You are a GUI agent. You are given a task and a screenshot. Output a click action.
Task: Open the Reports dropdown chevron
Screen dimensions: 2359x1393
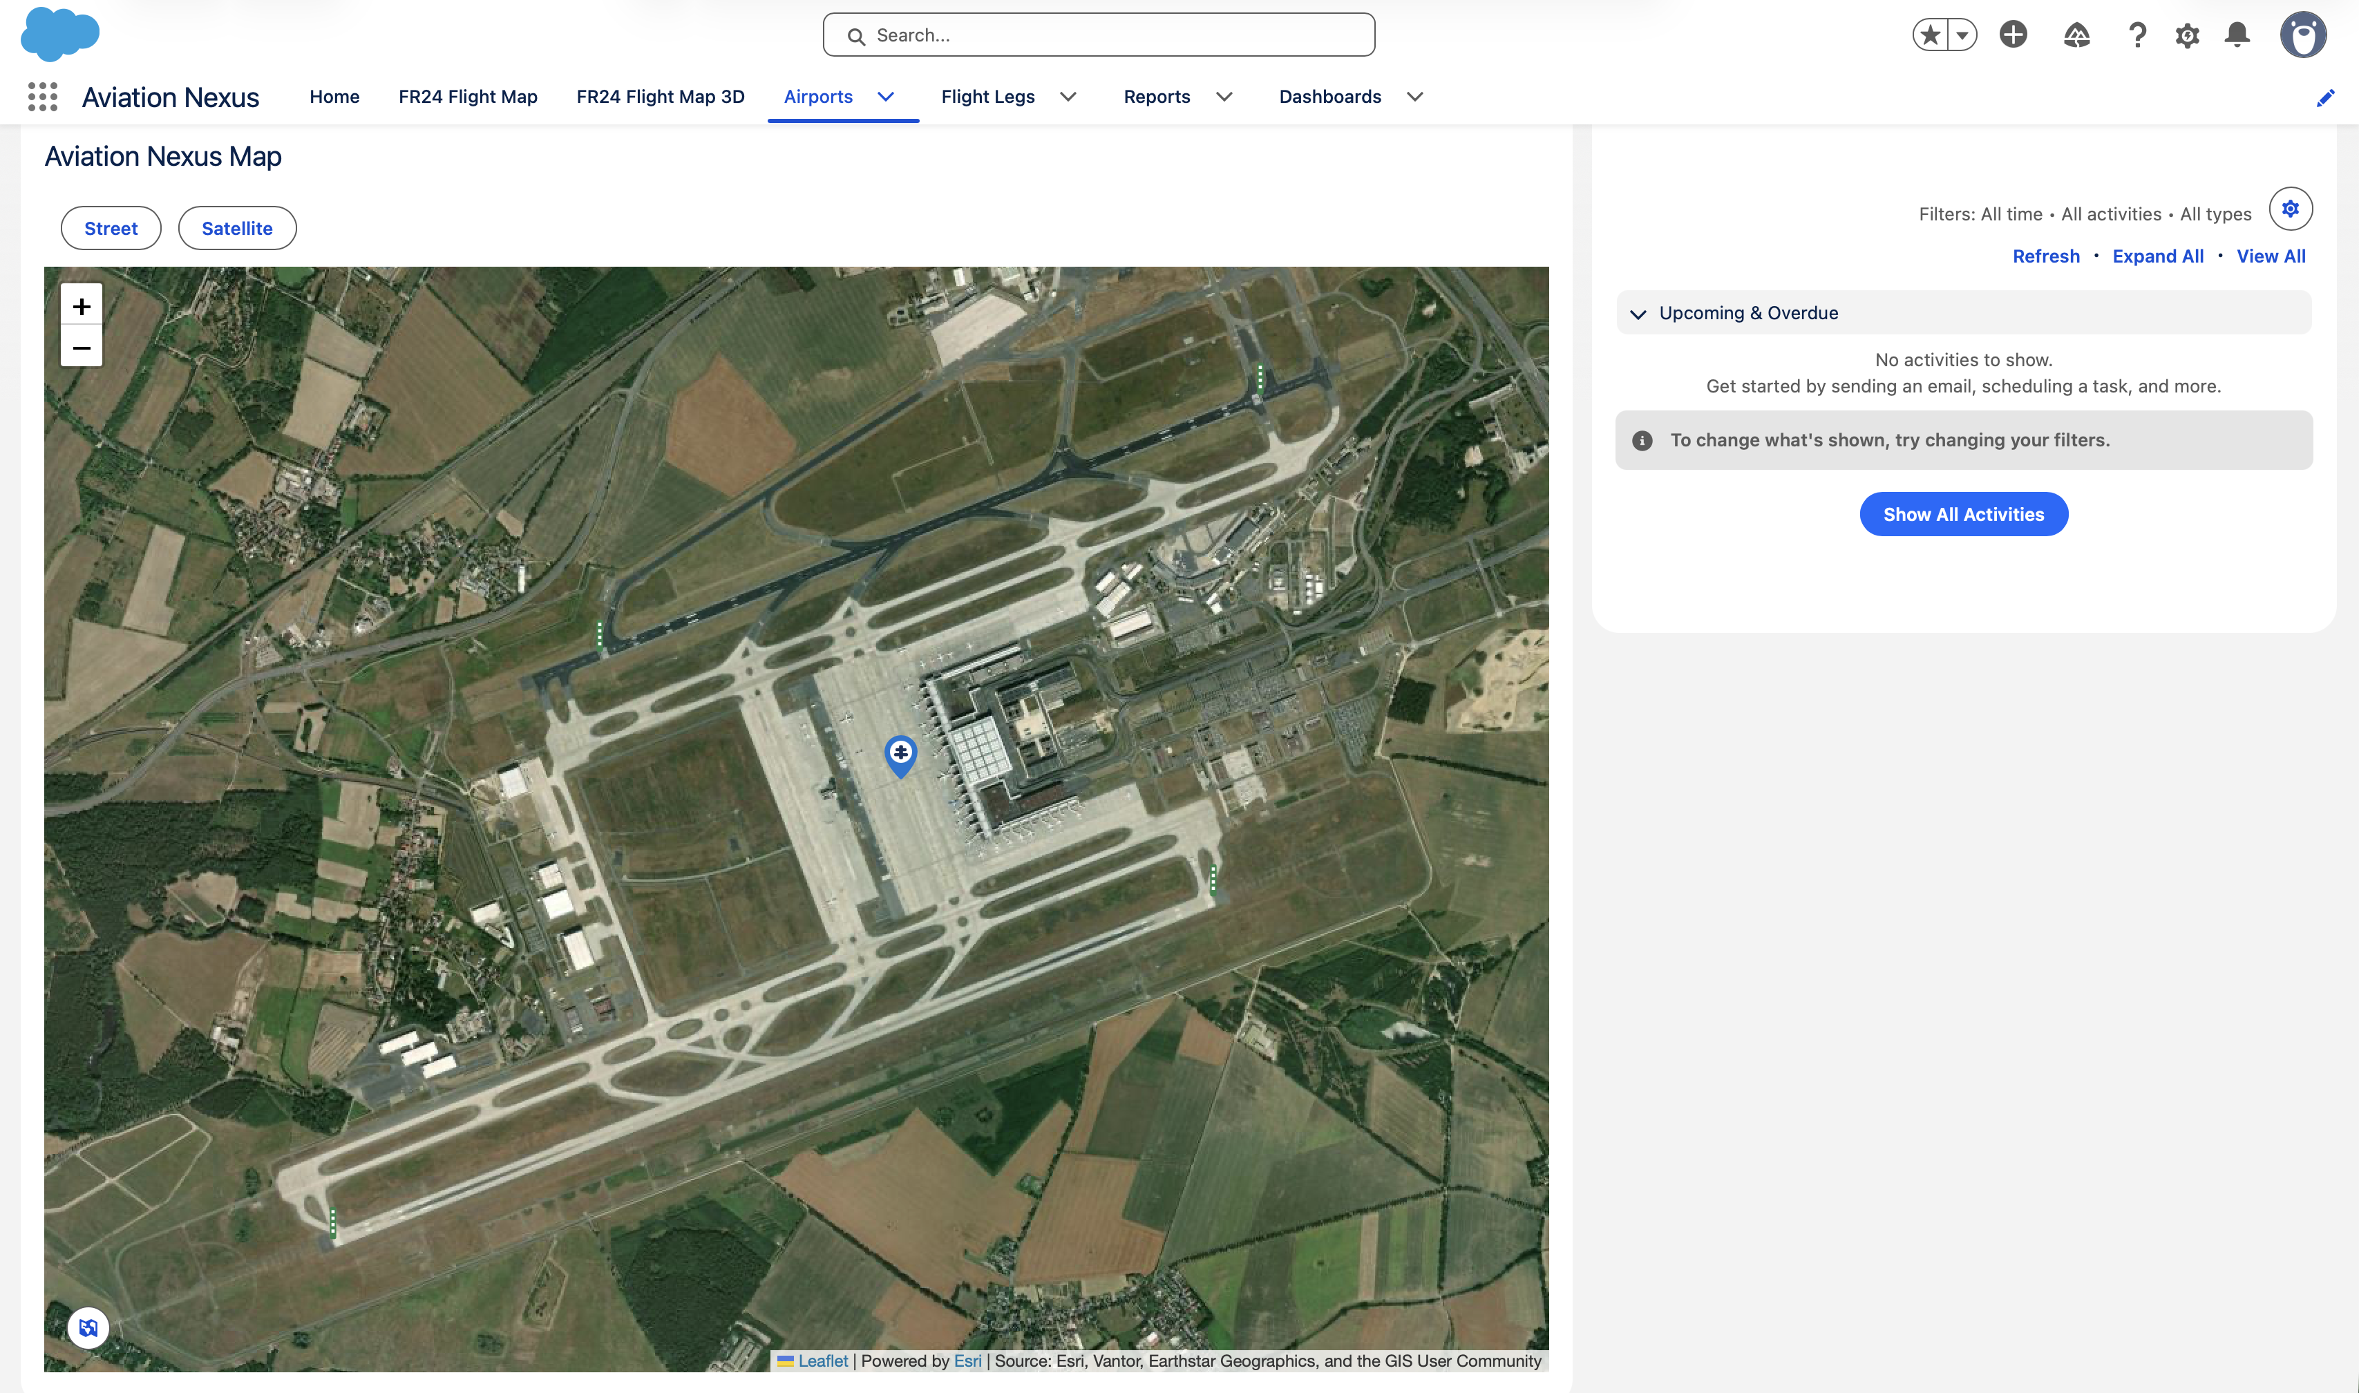pyautogui.click(x=1224, y=97)
